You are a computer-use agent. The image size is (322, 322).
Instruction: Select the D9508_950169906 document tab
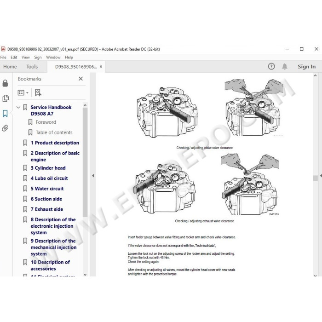tap(76, 67)
